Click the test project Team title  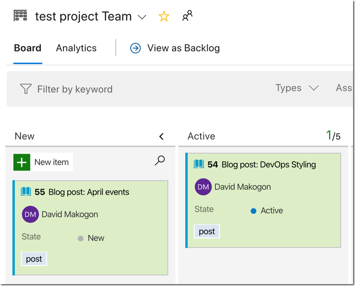[83, 17]
